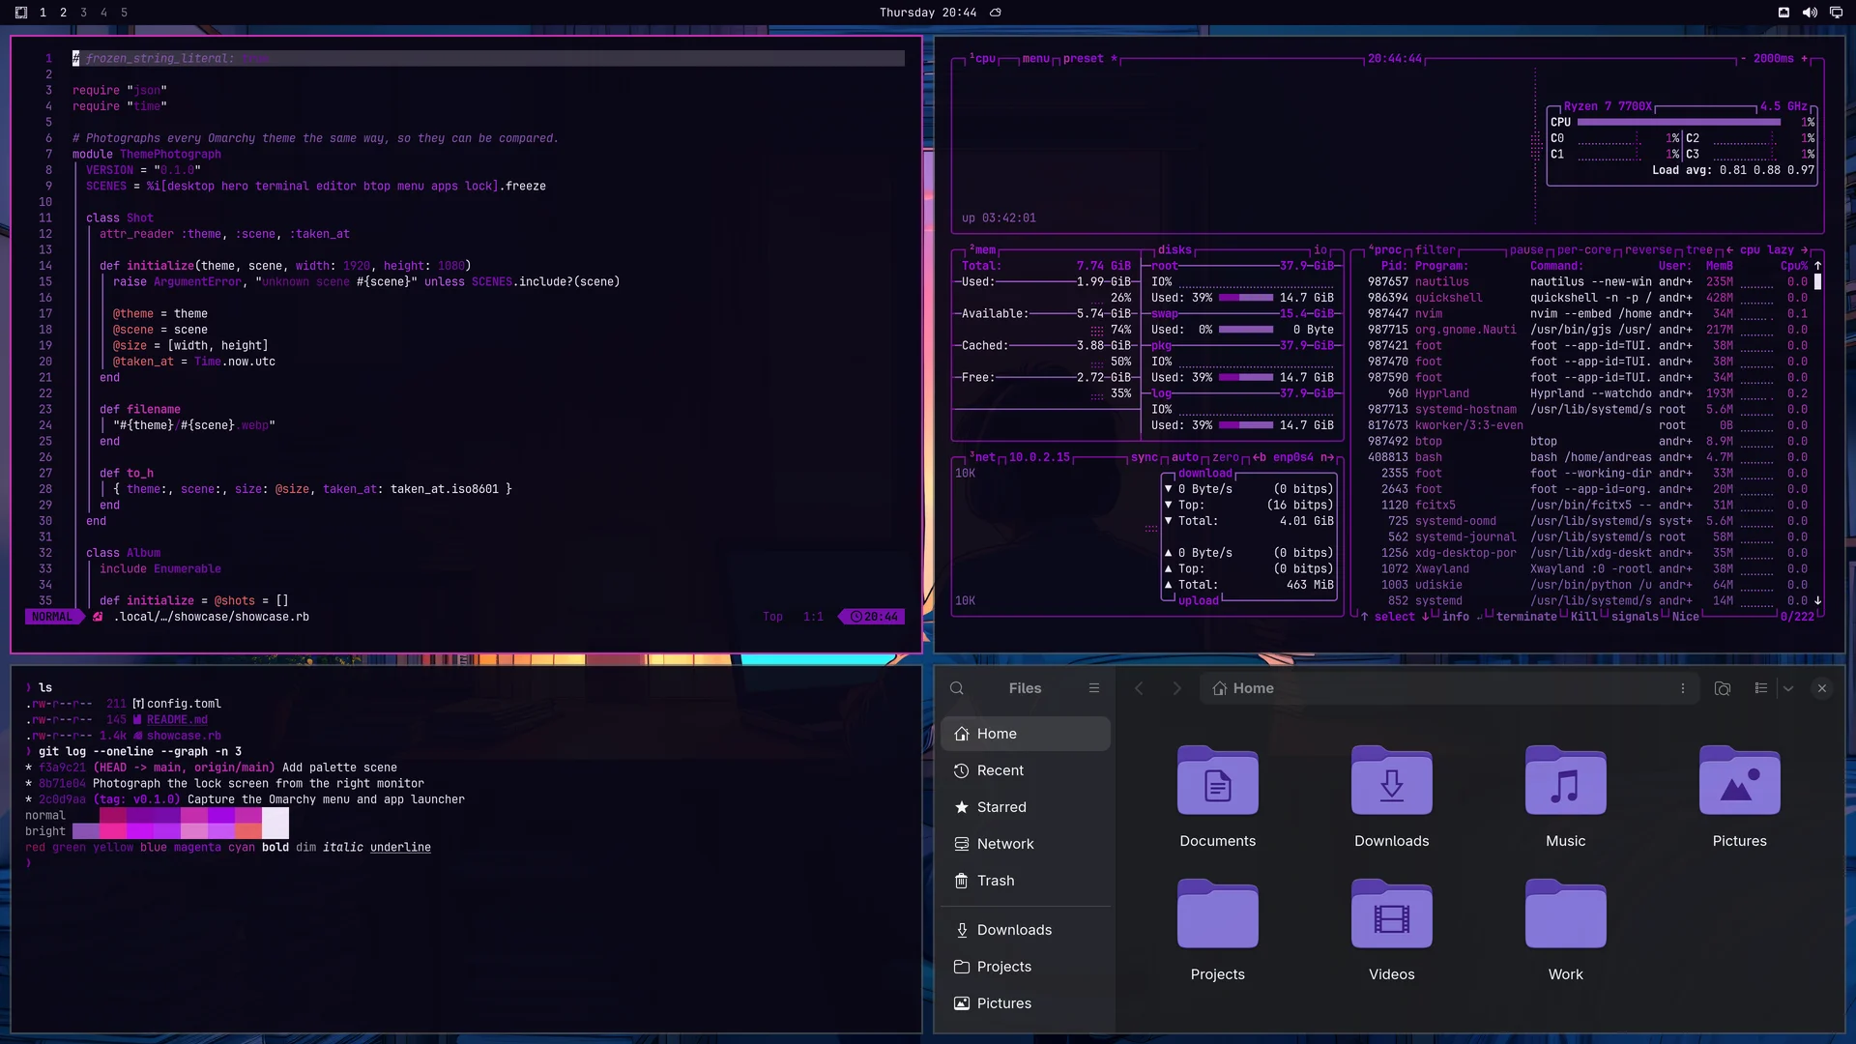Decrease btop update interval with minus
Viewport: 1856px width, 1044px height.
[x=1743, y=59]
